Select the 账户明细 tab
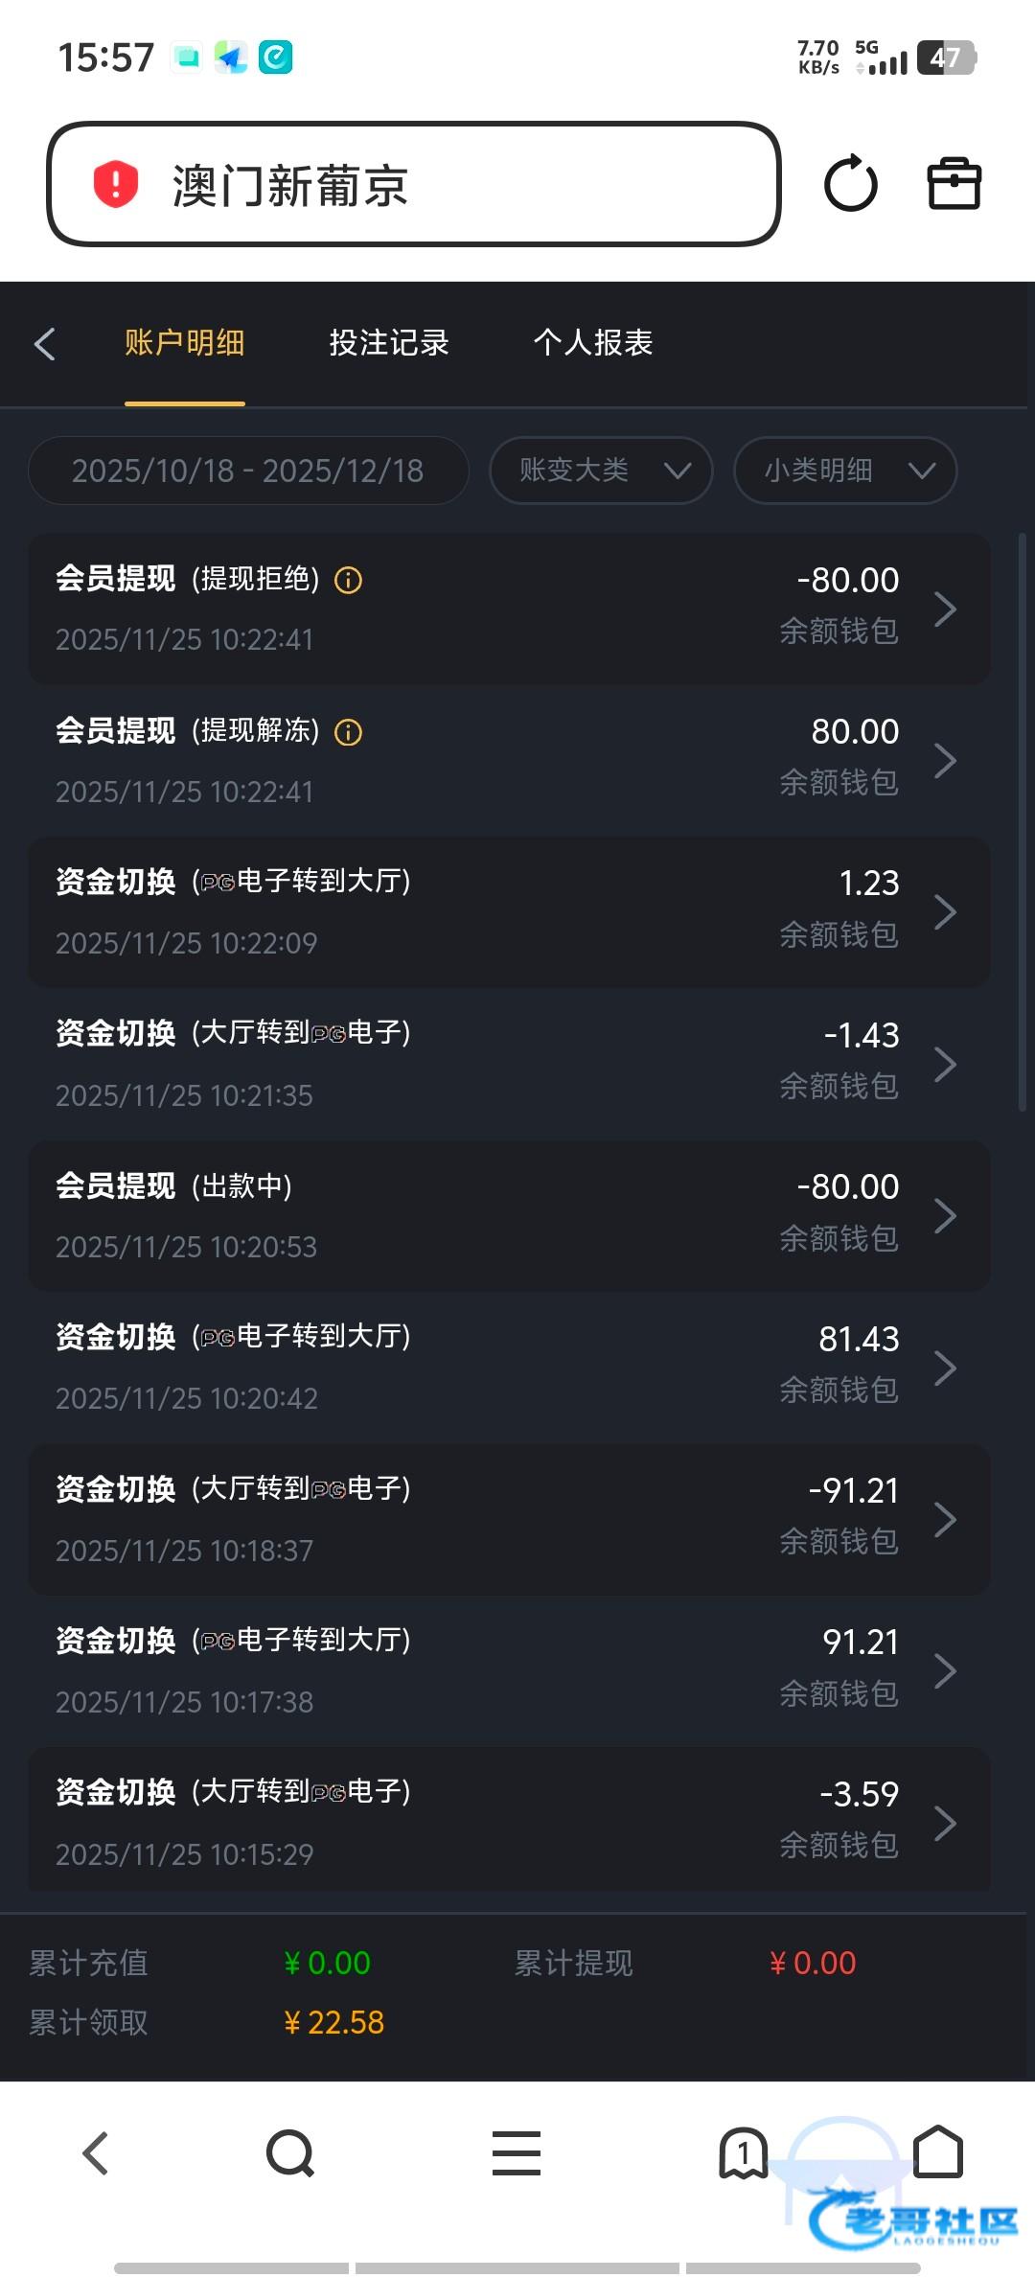Viewport: 1035px width, 2277px height. (185, 343)
